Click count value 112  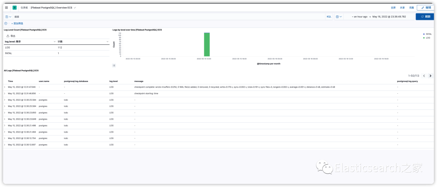pos(59,48)
